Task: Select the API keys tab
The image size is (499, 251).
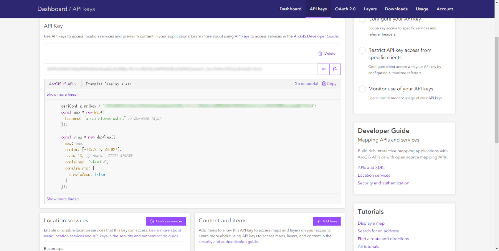Action: 318,9
